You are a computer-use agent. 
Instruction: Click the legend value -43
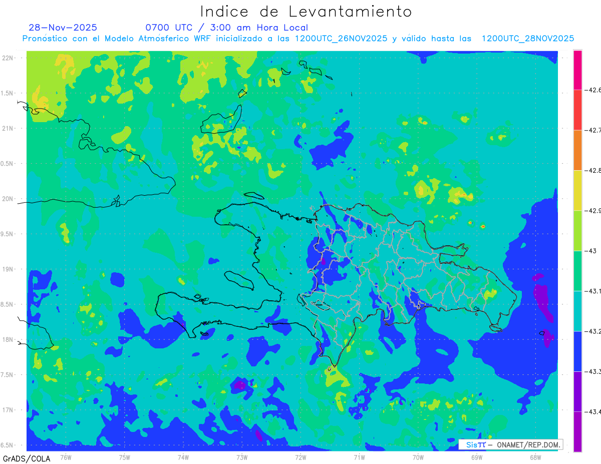[591, 251]
